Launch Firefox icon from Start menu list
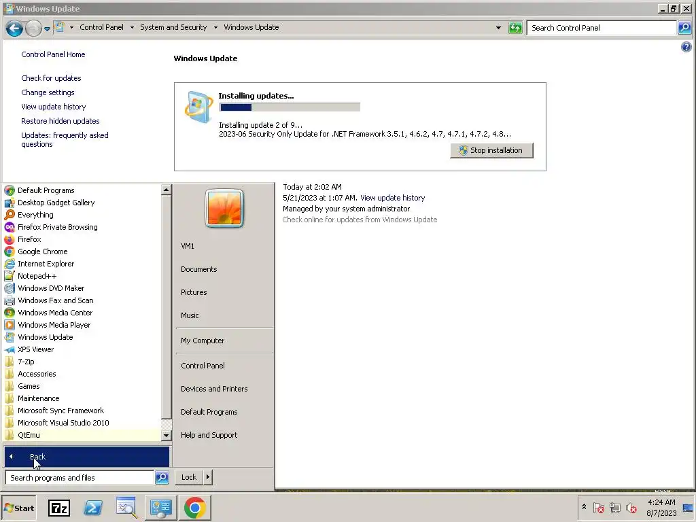The width and height of the screenshot is (696, 522). [10, 239]
